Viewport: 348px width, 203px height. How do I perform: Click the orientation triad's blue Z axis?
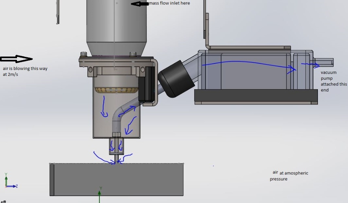point(12,186)
